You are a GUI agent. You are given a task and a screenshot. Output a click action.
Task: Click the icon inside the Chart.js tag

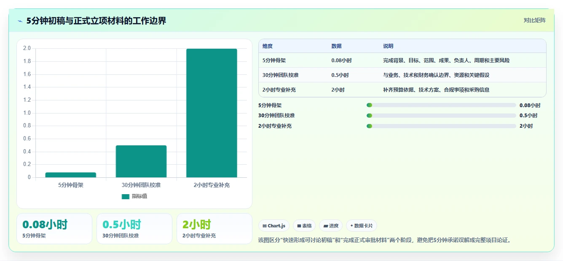coord(264,226)
